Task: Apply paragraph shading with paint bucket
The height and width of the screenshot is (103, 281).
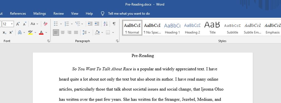Action: [x=97, y=32]
